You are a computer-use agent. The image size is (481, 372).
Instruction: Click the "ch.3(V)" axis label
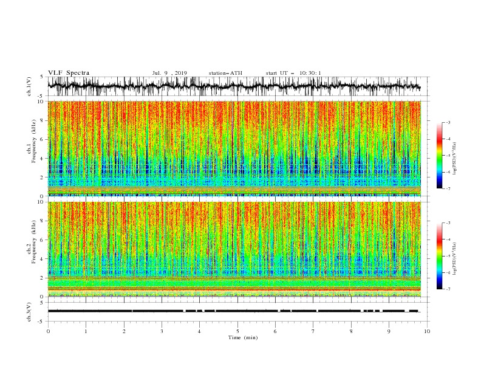[29, 312]
